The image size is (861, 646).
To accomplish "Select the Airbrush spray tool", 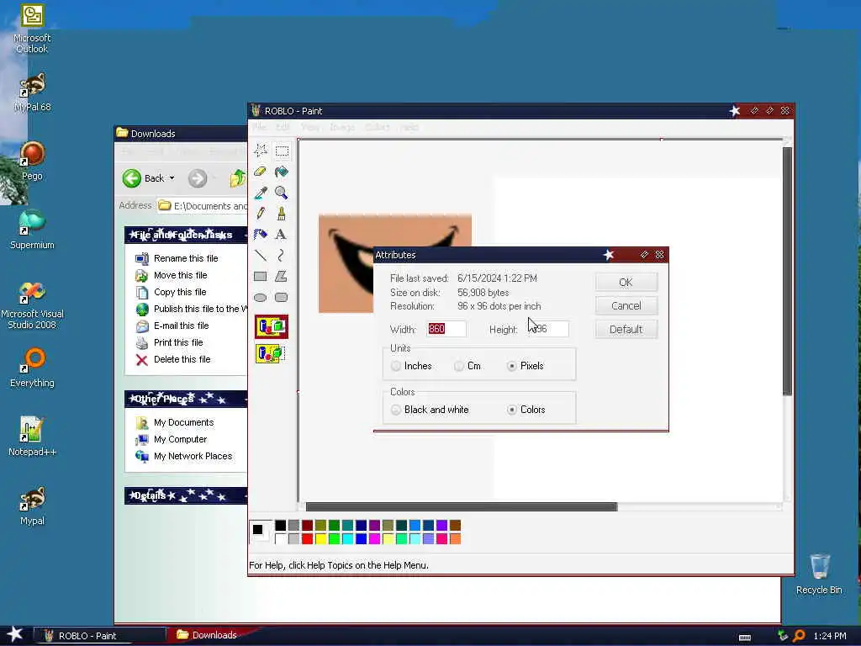I will coord(261,235).
